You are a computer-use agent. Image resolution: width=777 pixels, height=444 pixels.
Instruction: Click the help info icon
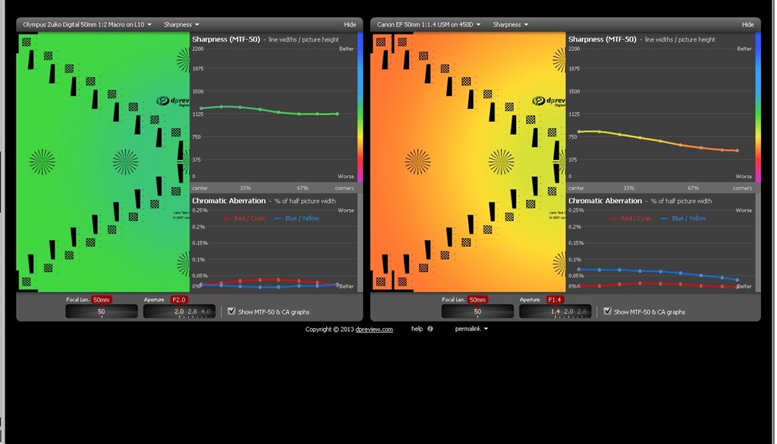430,329
